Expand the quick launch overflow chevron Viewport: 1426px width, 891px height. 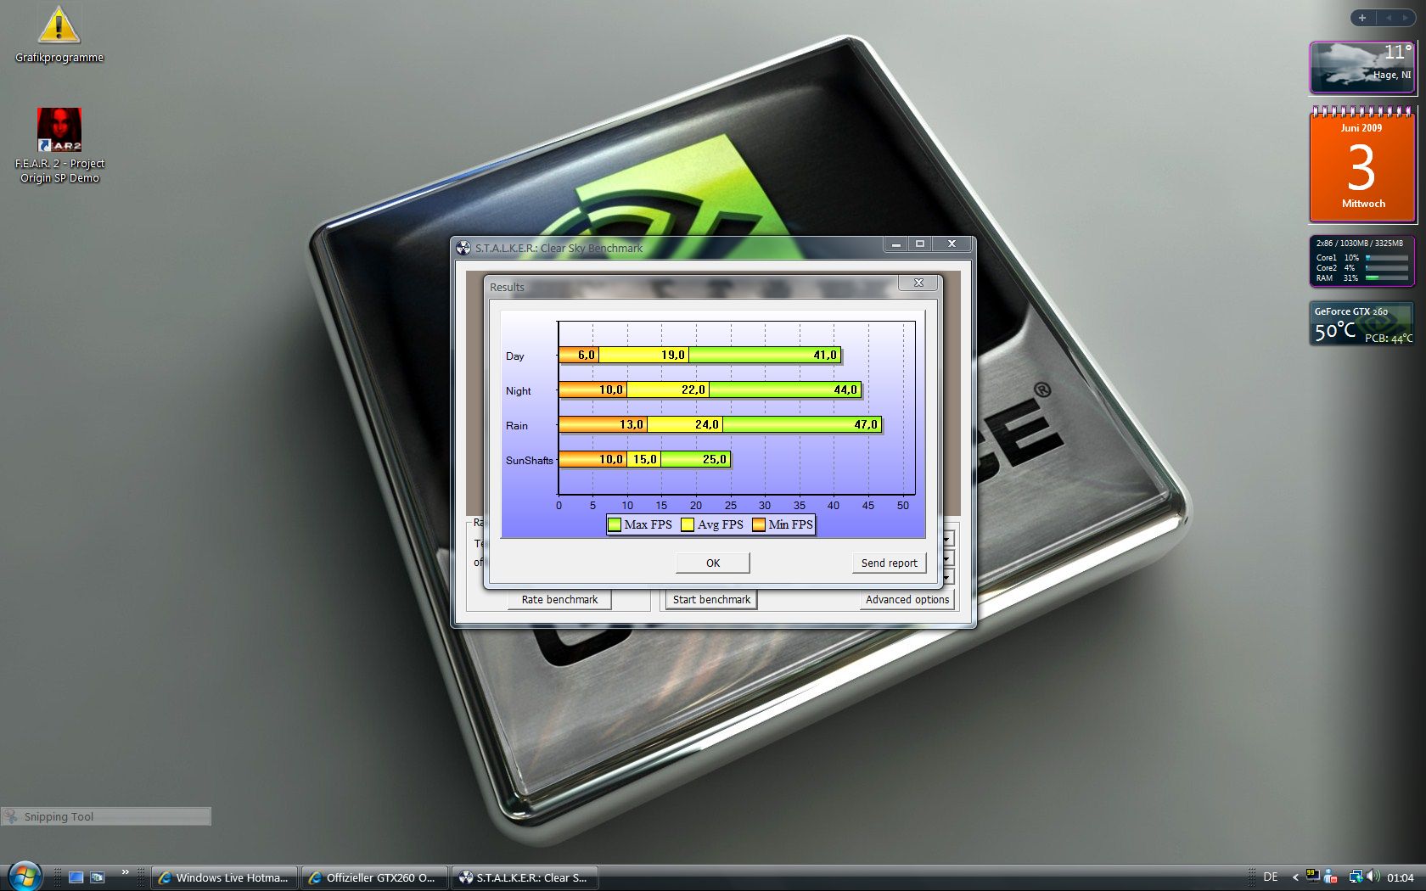click(125, 872)
